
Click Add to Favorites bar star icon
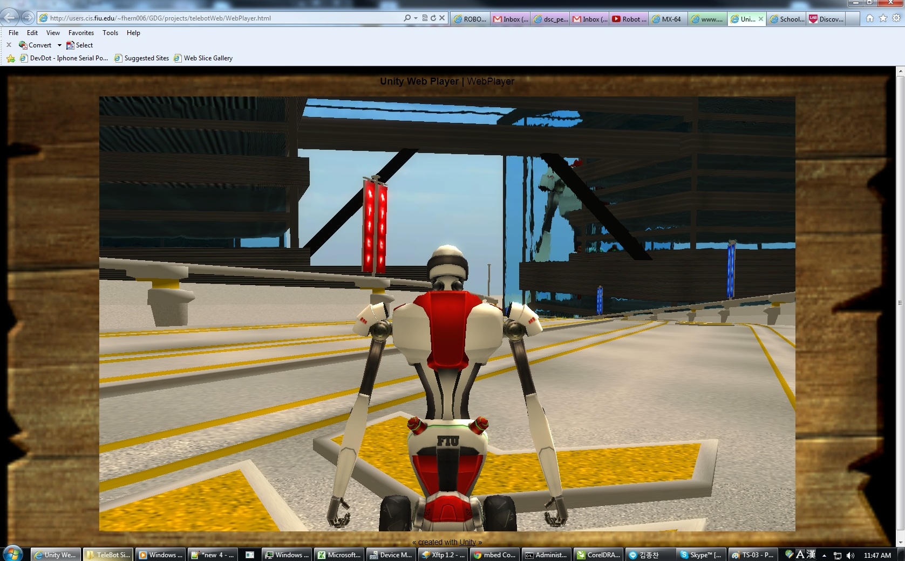pos(11,58)
